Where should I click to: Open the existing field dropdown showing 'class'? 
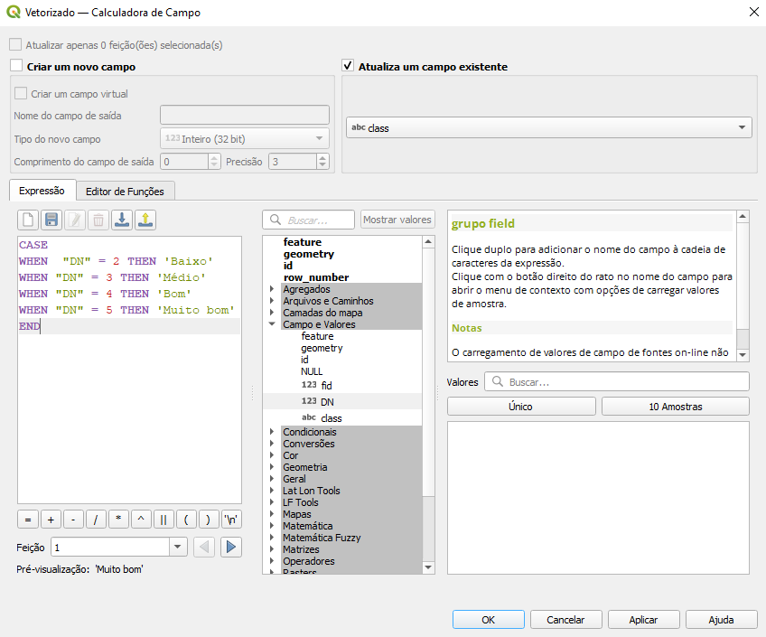pos(549,127)
